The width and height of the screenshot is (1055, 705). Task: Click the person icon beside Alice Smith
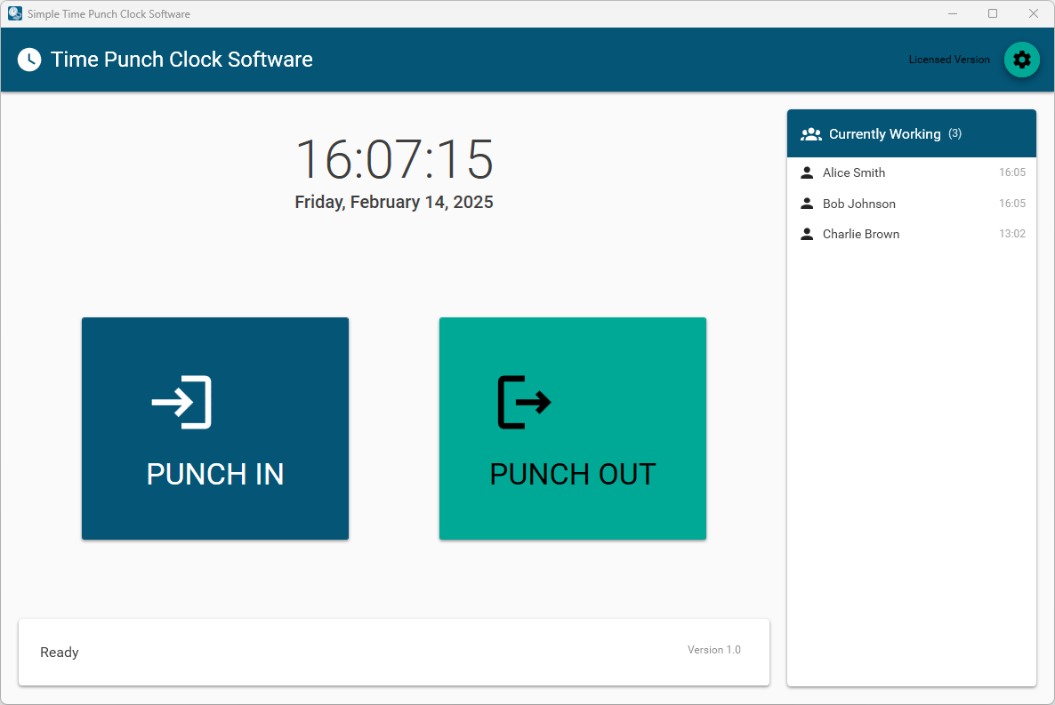click(808, 172)
